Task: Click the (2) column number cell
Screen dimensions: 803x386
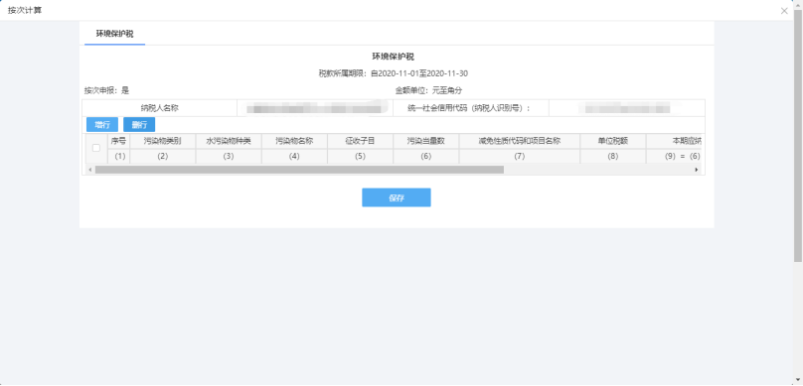Action: coord(163,157)
